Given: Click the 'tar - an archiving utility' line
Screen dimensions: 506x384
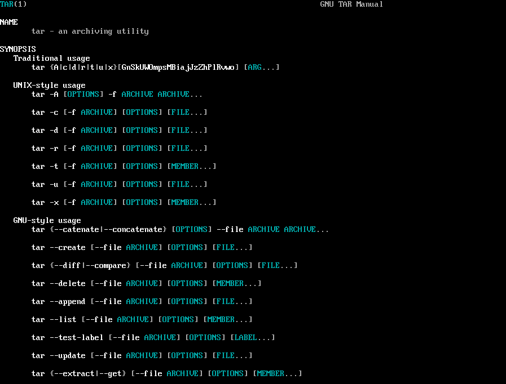Looking at the screenshot, I should pos(90,31).
